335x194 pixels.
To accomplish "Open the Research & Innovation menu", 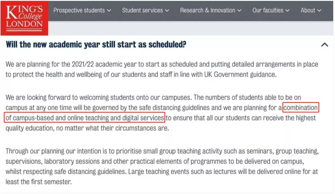I will point(211,10).
